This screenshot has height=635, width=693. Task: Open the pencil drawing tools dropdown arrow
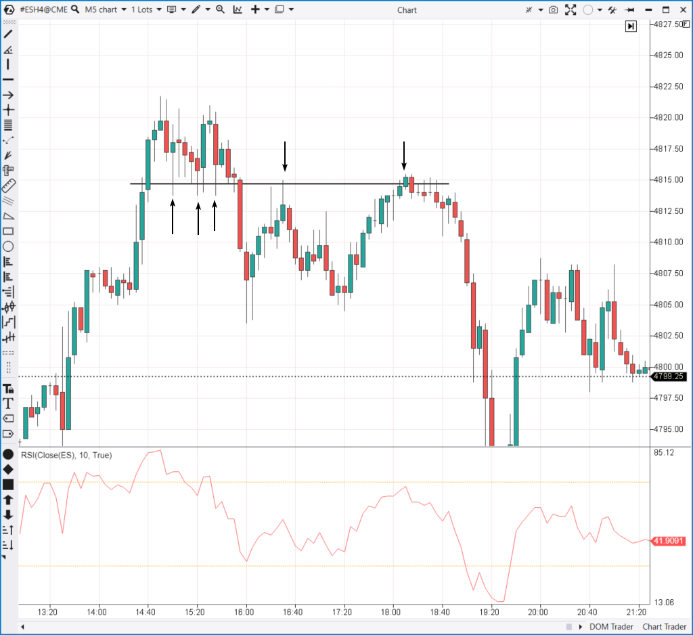coord(208,9)
